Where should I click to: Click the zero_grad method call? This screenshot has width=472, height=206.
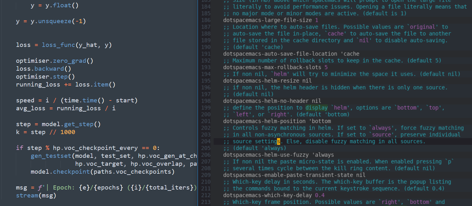coord(69,61)
